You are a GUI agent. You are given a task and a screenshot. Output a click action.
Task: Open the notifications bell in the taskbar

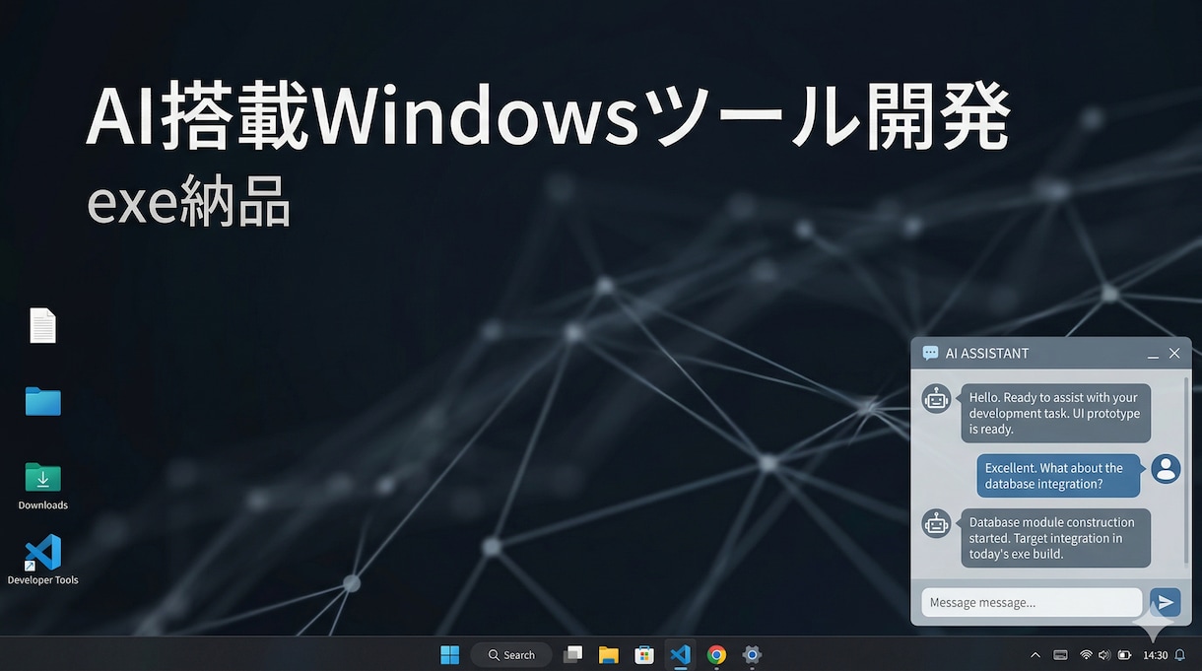click(1180, 655)
